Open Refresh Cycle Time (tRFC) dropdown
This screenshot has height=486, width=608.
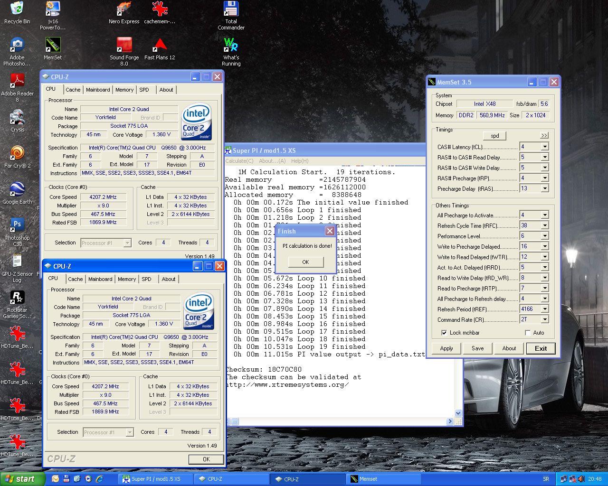pos(545,225)
